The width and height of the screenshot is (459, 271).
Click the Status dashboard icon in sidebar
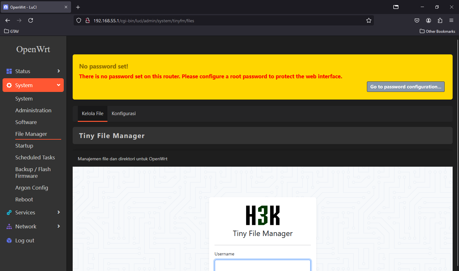coord(9,71)
